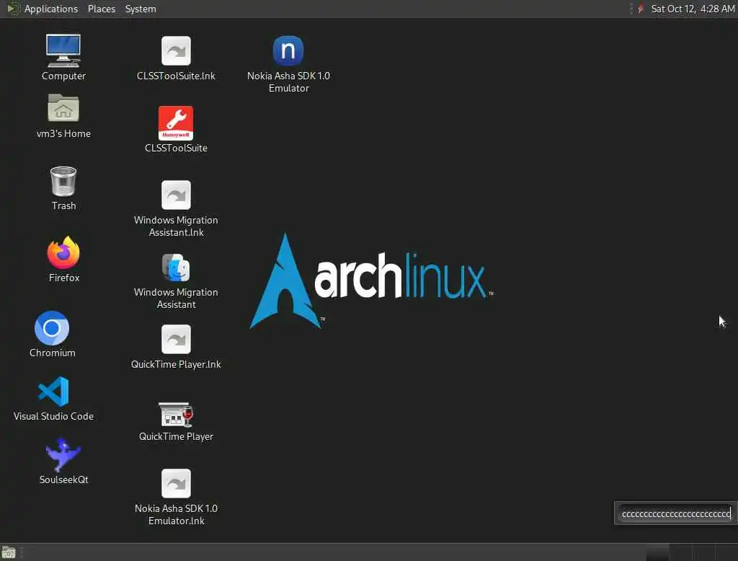Viewport: 738px width, 561px height.
Task: Open the clock showing Sat Oct 12
Action: [x=693, y=9]
